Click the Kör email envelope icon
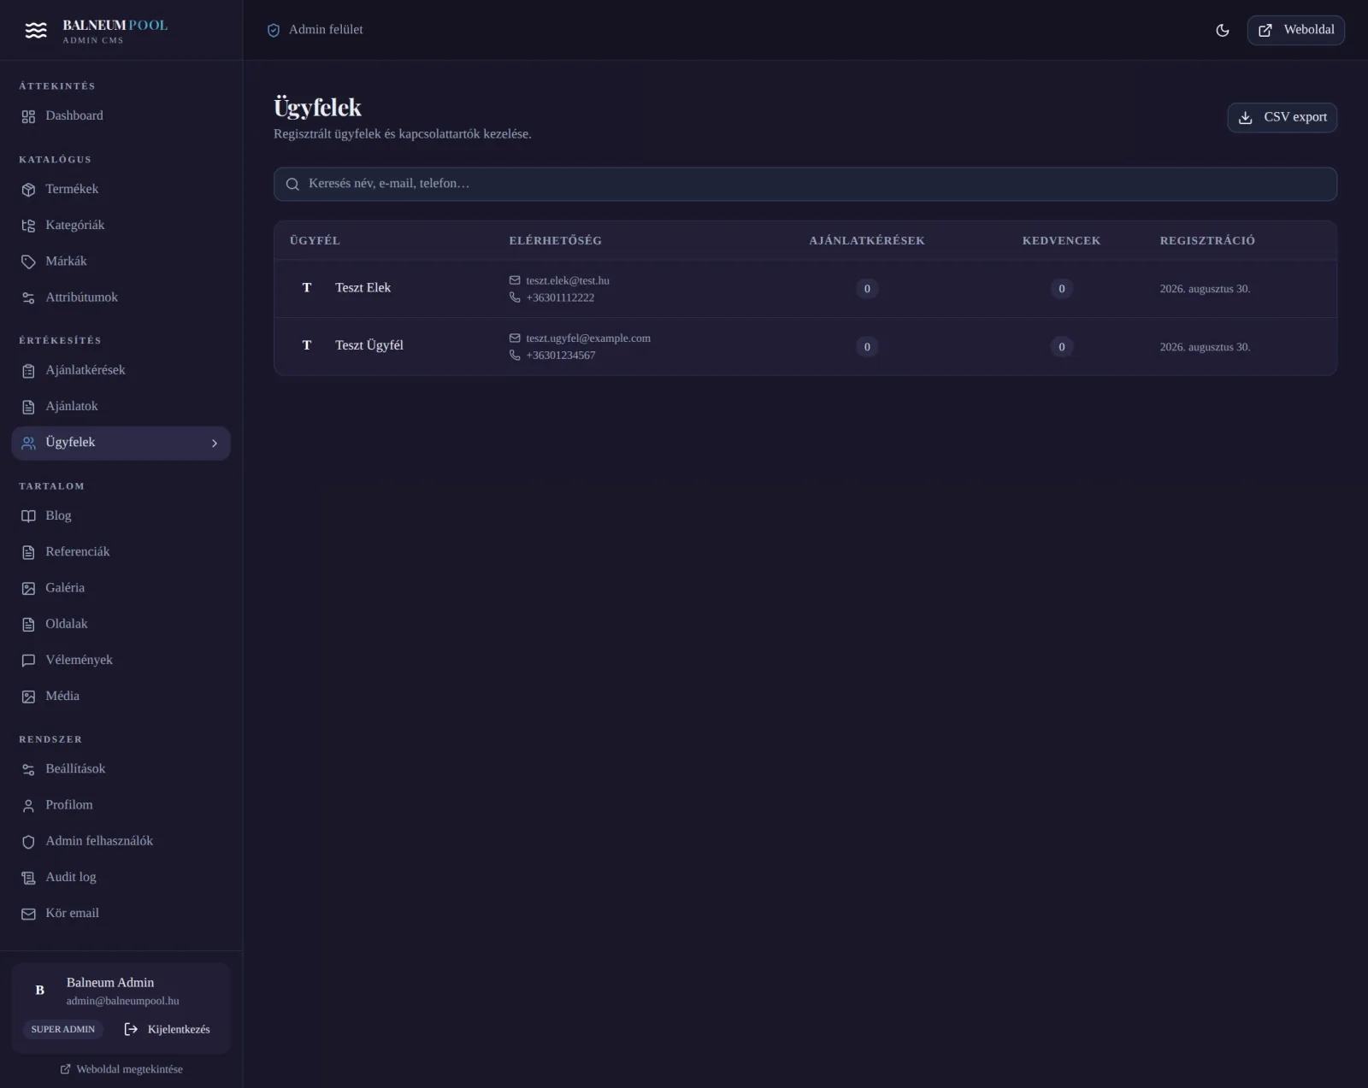Viewport: 1368px width, 1088px height. [x=28, y=914]
